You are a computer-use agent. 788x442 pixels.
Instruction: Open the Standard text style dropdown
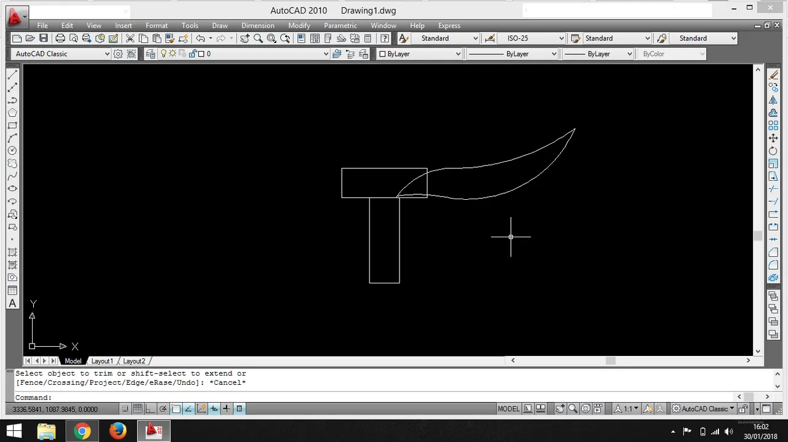coord(444,38)
